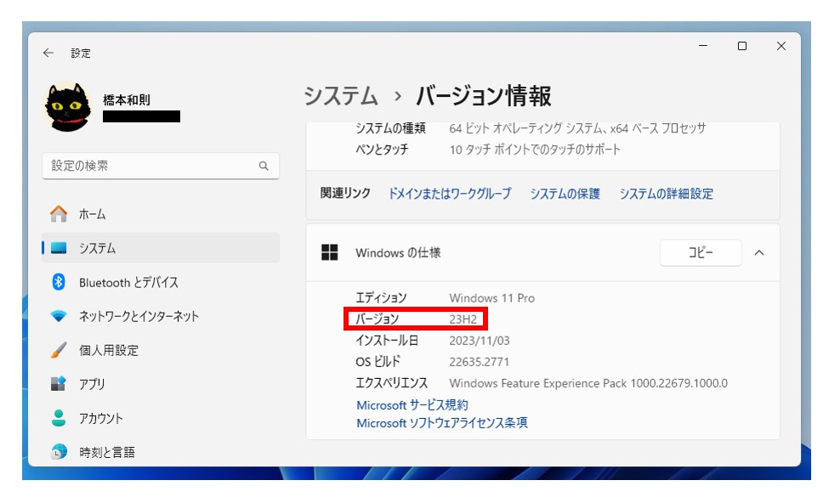Open アプリ settings
This screenshot has height=503, width=829.
[x=161, y=383]
